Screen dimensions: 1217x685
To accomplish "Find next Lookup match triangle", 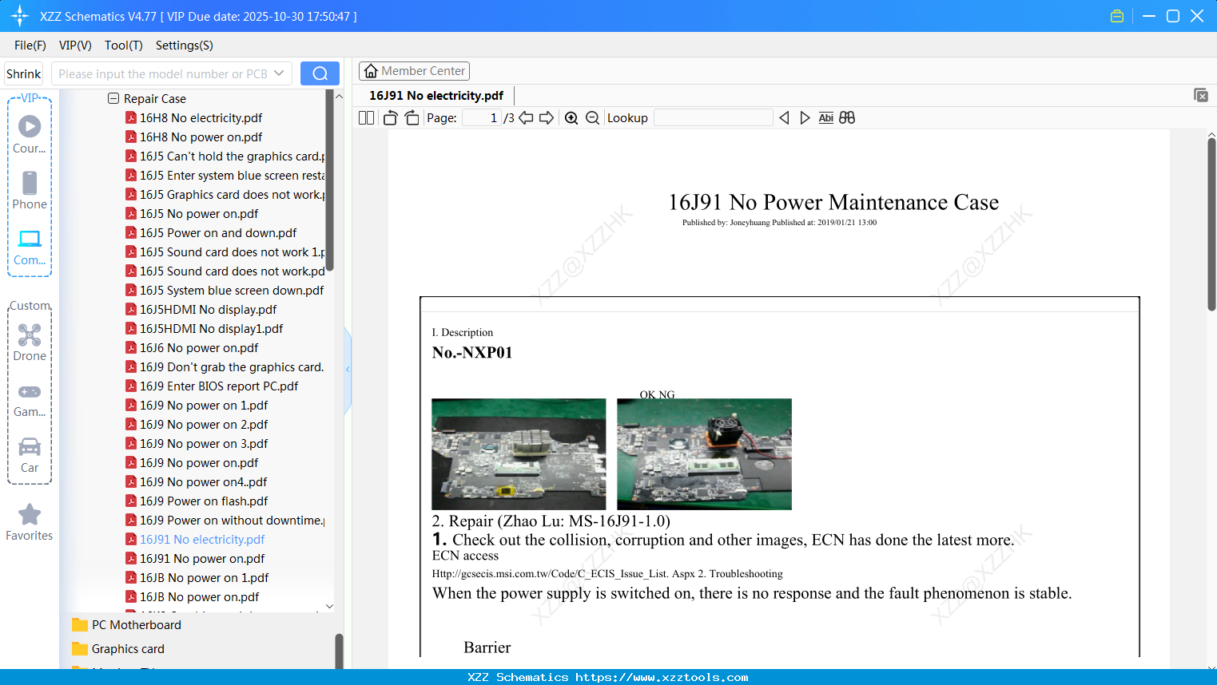I will pos(805,118).
